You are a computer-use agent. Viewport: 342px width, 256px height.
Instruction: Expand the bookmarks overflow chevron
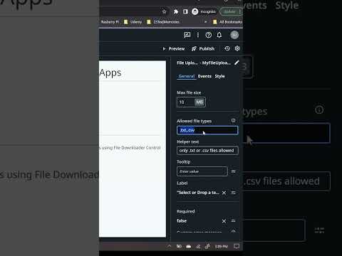[x=205, y=22]
